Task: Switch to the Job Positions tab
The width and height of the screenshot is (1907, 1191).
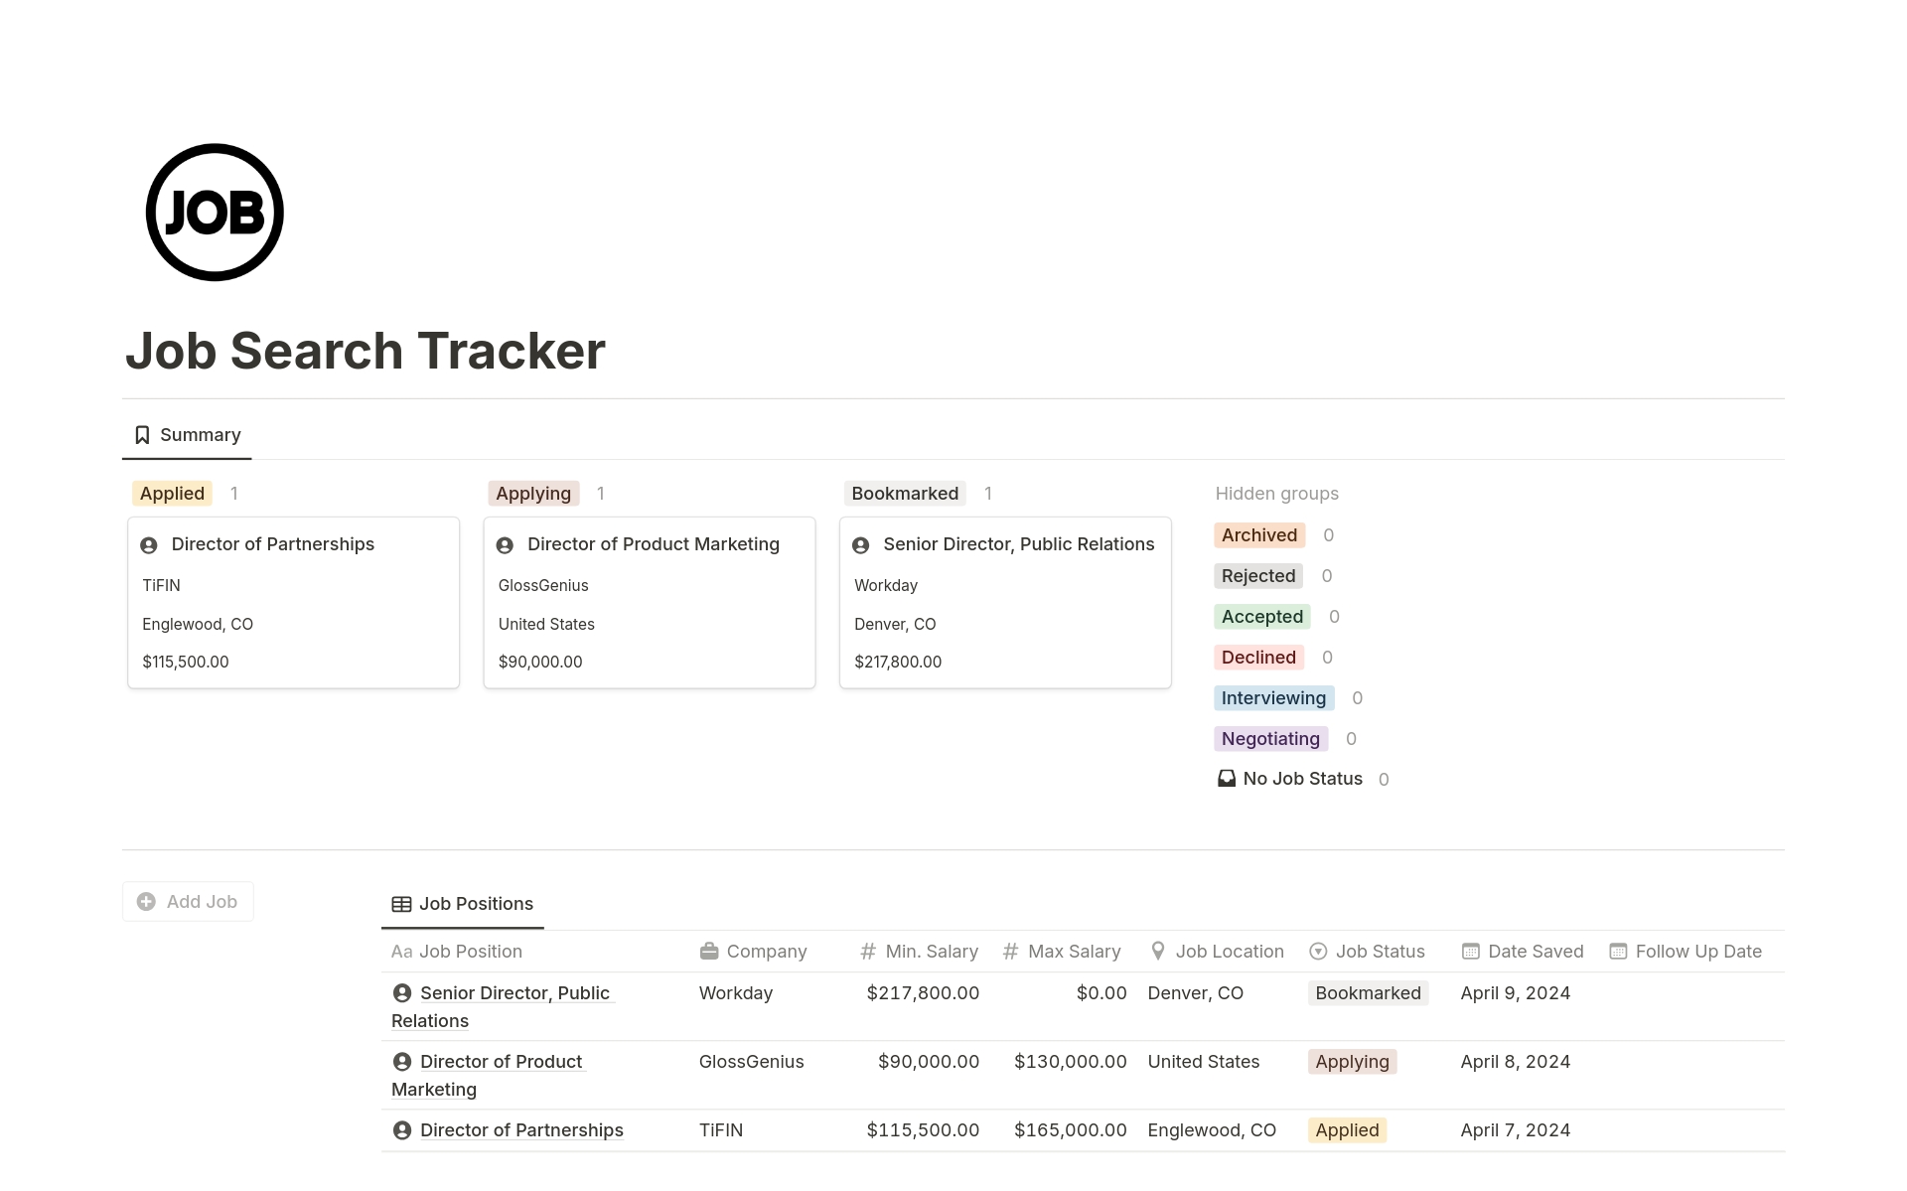Action: pyautogui.click(x=475, y=904)
